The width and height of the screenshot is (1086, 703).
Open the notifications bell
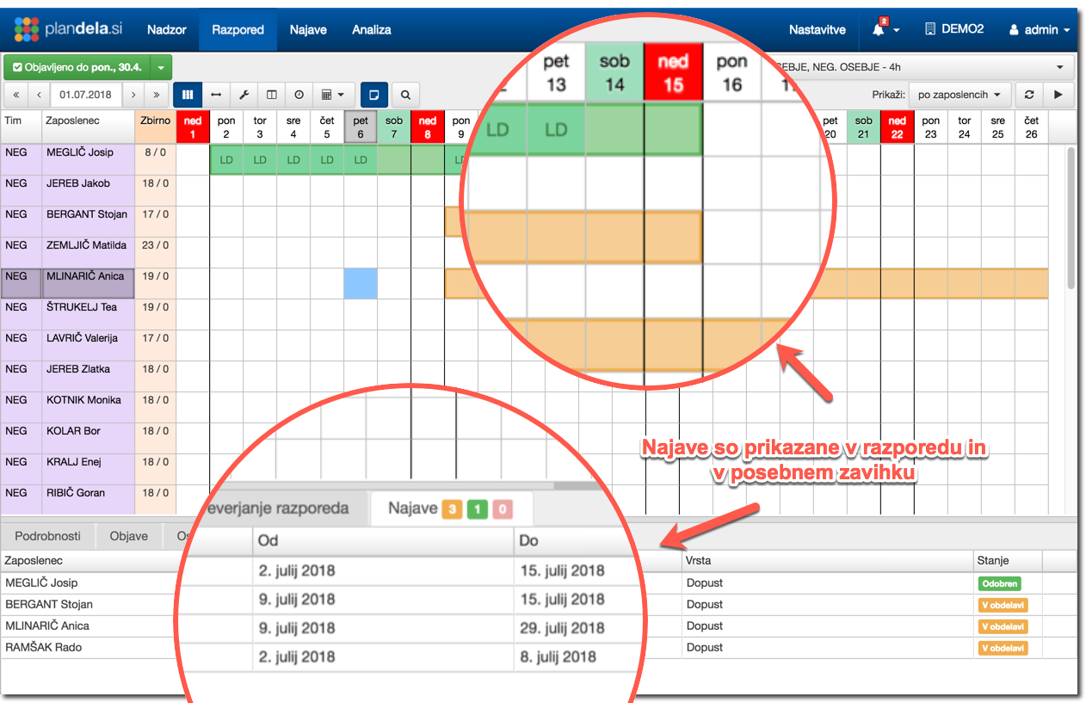(x=878, y=29)
